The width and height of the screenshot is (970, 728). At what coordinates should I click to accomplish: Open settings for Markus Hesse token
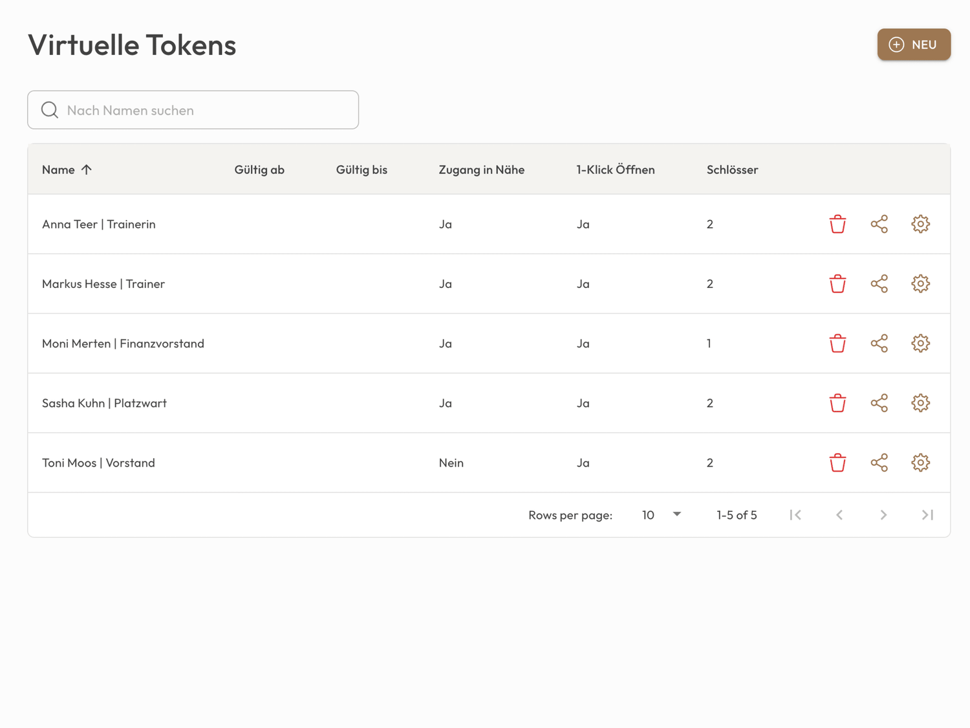[x=920, y=283]
